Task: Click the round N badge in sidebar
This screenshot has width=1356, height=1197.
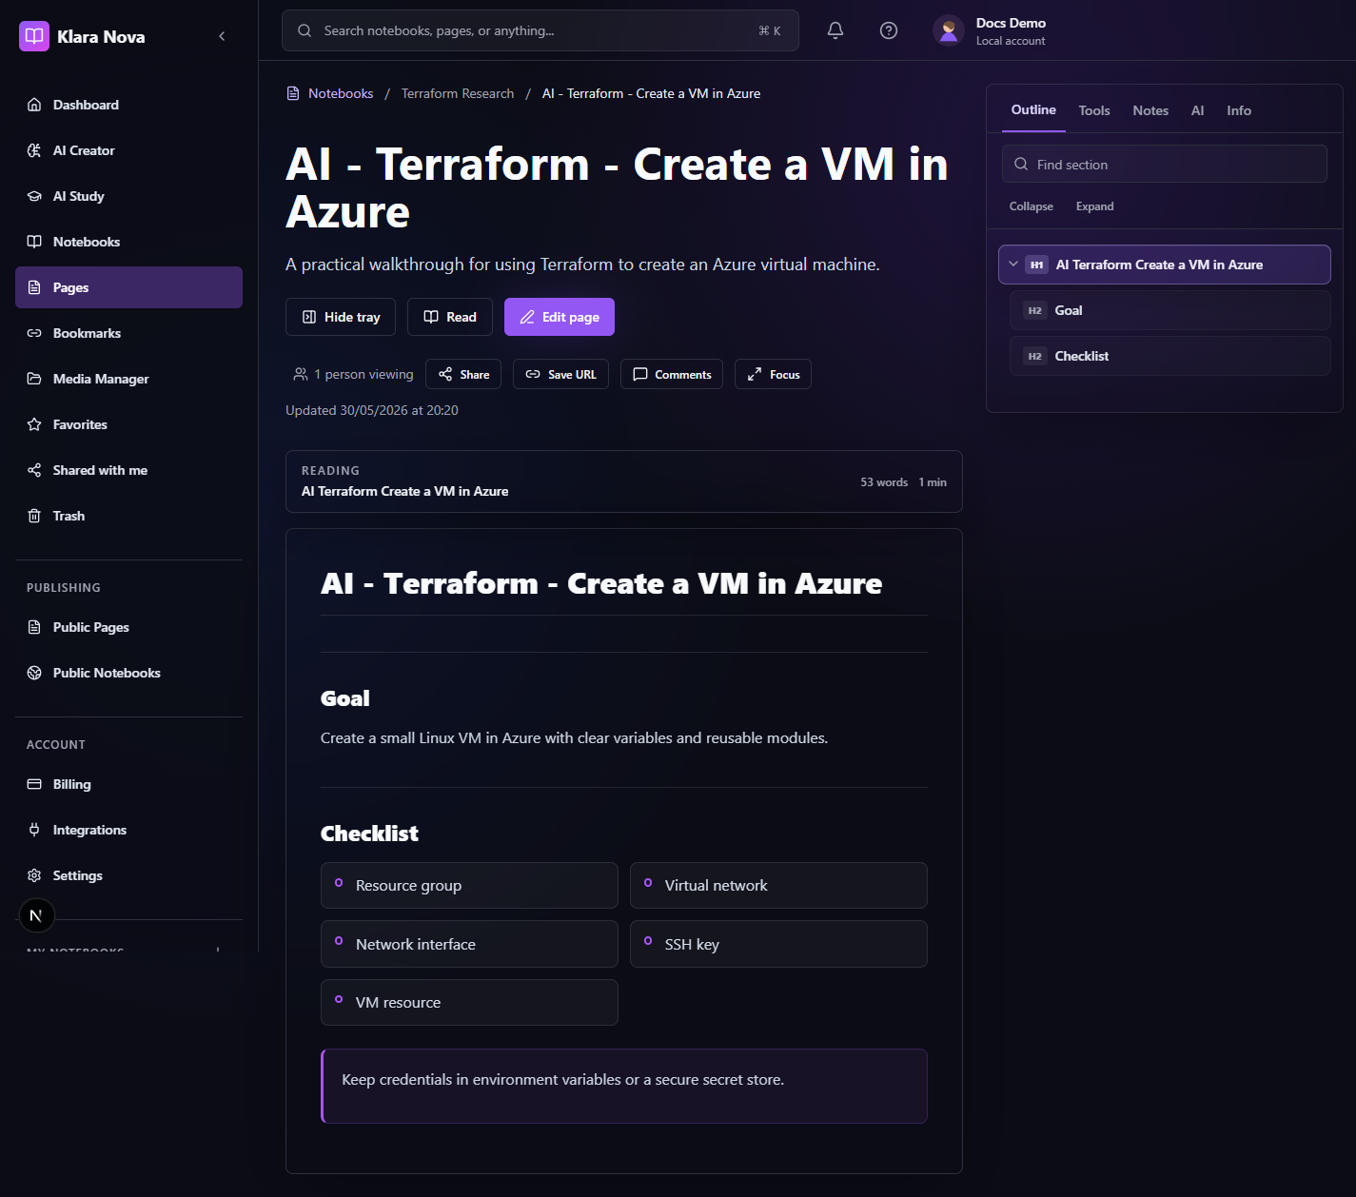Action: pyautogui.click(x=36, y=915)
